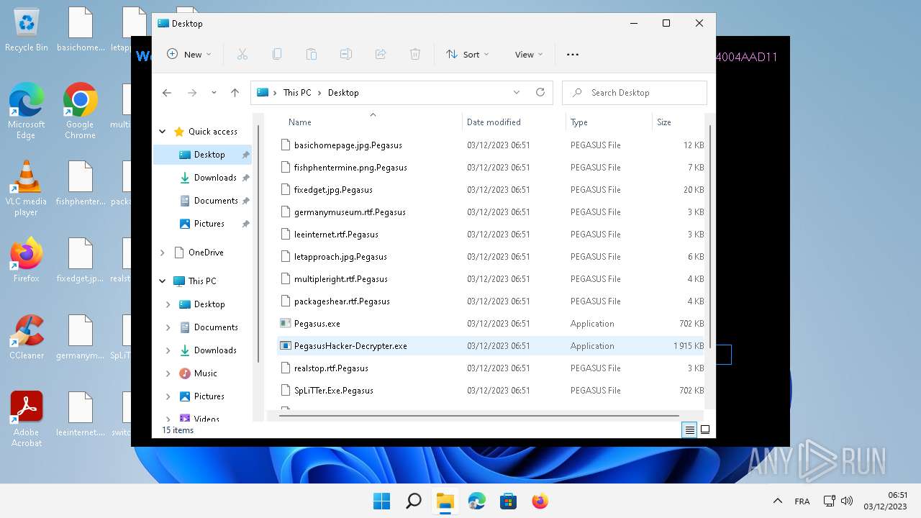Go forward with the right arrow button

point(192,92)
